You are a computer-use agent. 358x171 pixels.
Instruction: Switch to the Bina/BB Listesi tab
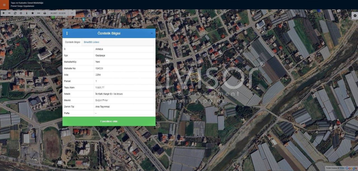click(x=91, y=42)
